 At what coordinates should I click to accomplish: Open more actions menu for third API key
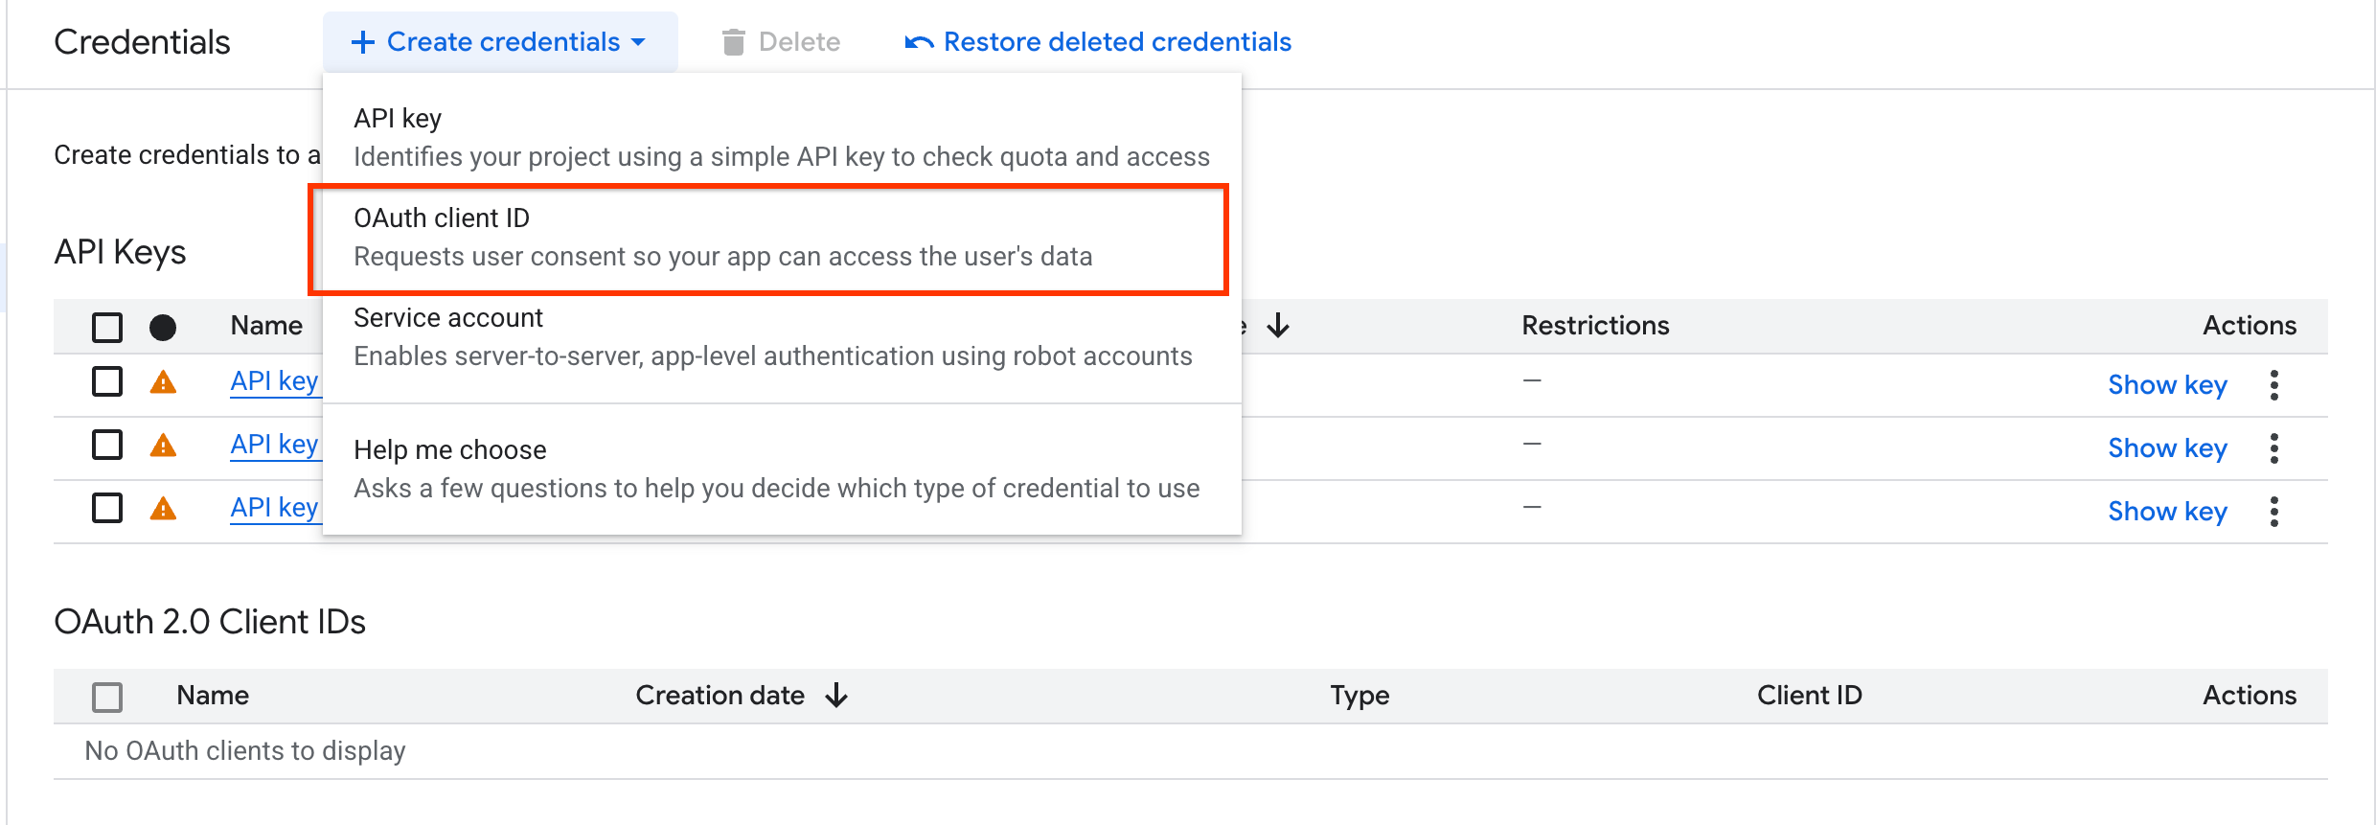2273,512
